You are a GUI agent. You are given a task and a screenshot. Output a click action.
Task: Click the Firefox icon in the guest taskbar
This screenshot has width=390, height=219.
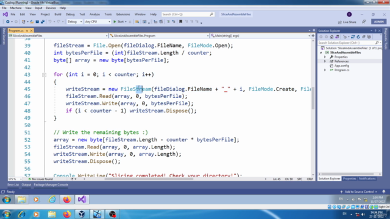coord(67,200)
